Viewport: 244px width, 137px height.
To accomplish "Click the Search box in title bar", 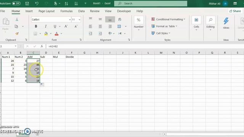I will tap(151, 3).
